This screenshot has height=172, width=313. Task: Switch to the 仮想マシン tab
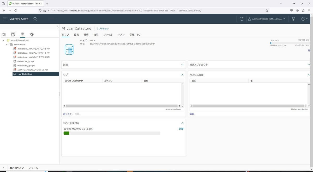135,35
